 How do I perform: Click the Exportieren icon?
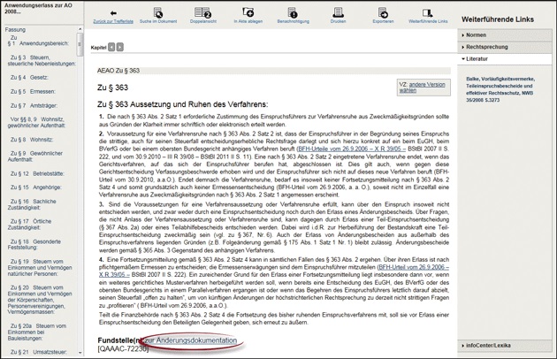tap(383, 15)
